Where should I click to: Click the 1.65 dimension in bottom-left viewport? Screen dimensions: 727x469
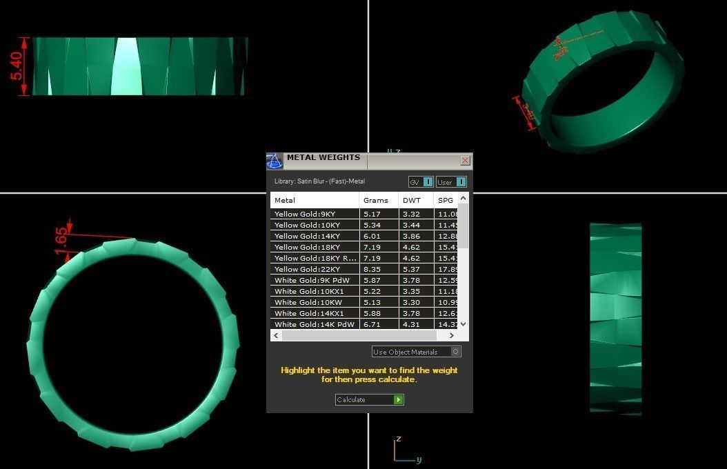pyautogui.click(x=61, y=241)
